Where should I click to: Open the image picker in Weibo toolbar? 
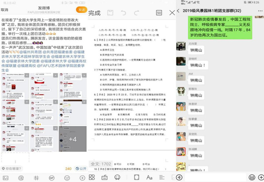[6, 178]
